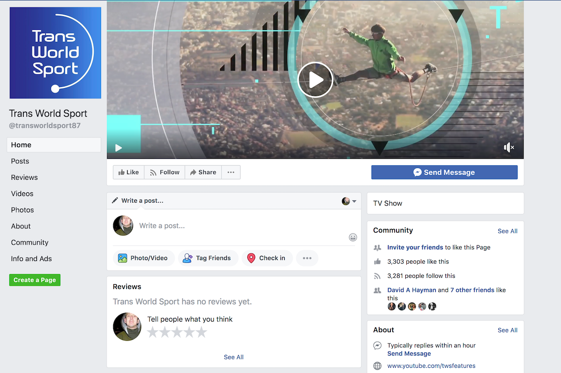The height and width of the screenshot is (373, 561).
Task: Follow the Trans World Sport page
Action: (x=165, y=172)
